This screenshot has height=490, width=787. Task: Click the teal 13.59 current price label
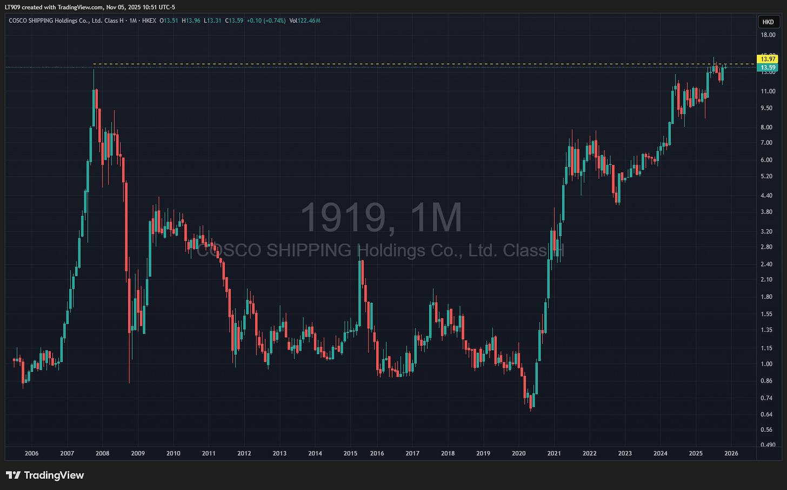(768, 68)
